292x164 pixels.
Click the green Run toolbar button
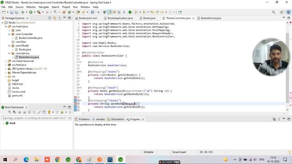pos(31,12)
